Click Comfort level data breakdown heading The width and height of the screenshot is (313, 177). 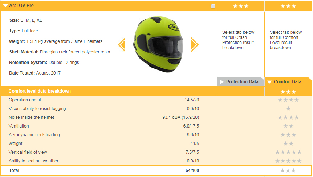(40, 91)
